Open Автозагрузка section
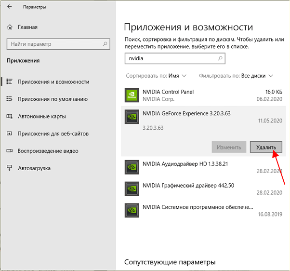 point(34,168)
